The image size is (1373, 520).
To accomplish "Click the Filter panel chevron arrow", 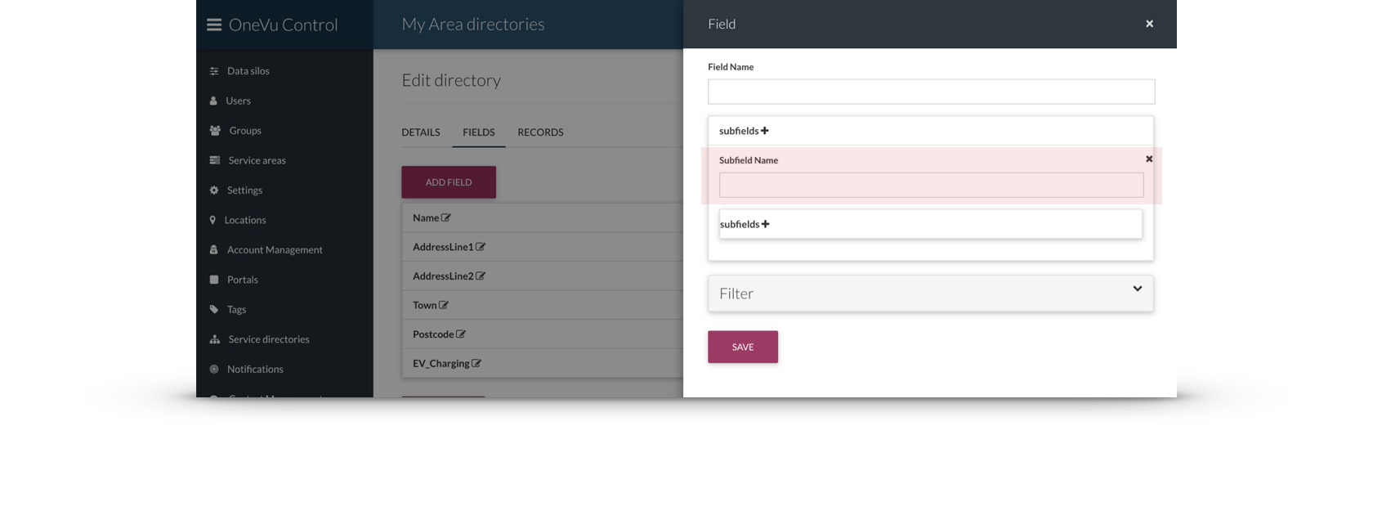I will tap(1137, 289).
